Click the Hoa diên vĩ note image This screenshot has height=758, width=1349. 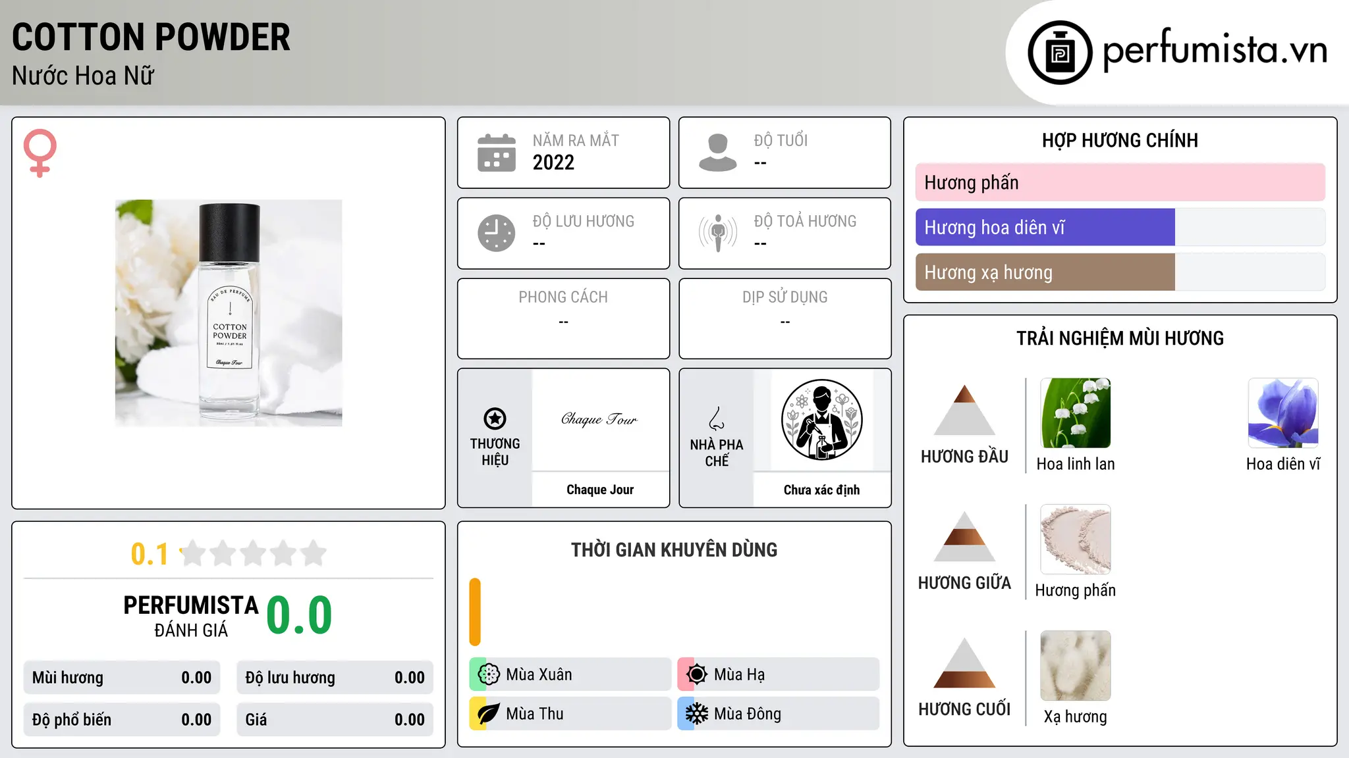[1283, 413]
